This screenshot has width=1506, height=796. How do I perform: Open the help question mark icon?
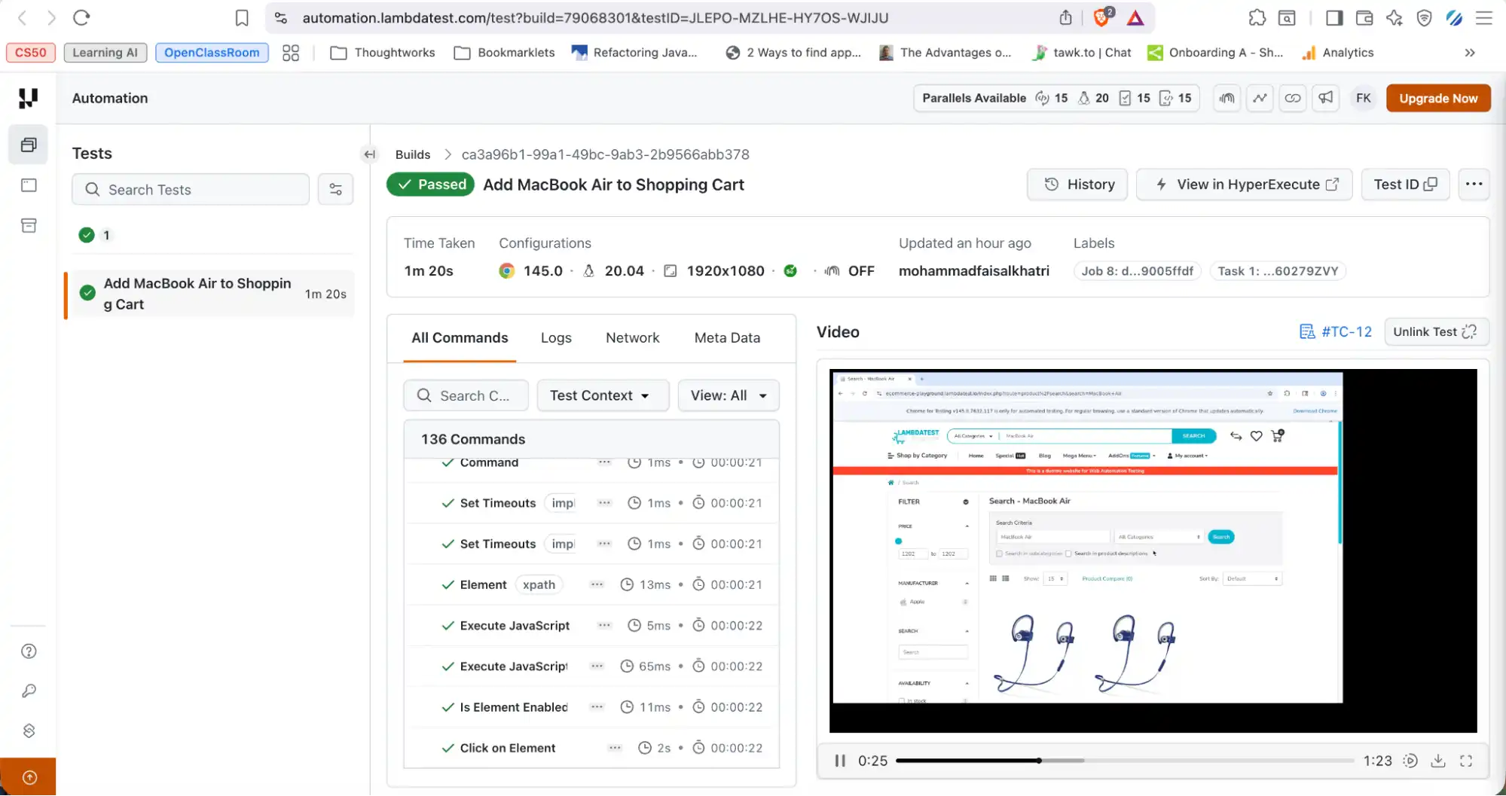29,651
